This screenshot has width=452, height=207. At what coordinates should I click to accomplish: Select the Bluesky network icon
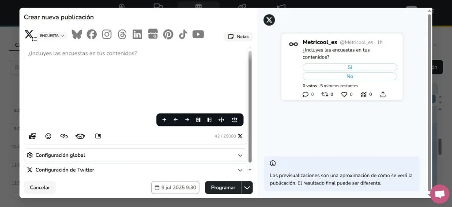pyautogui.click(x=77, y=34)
